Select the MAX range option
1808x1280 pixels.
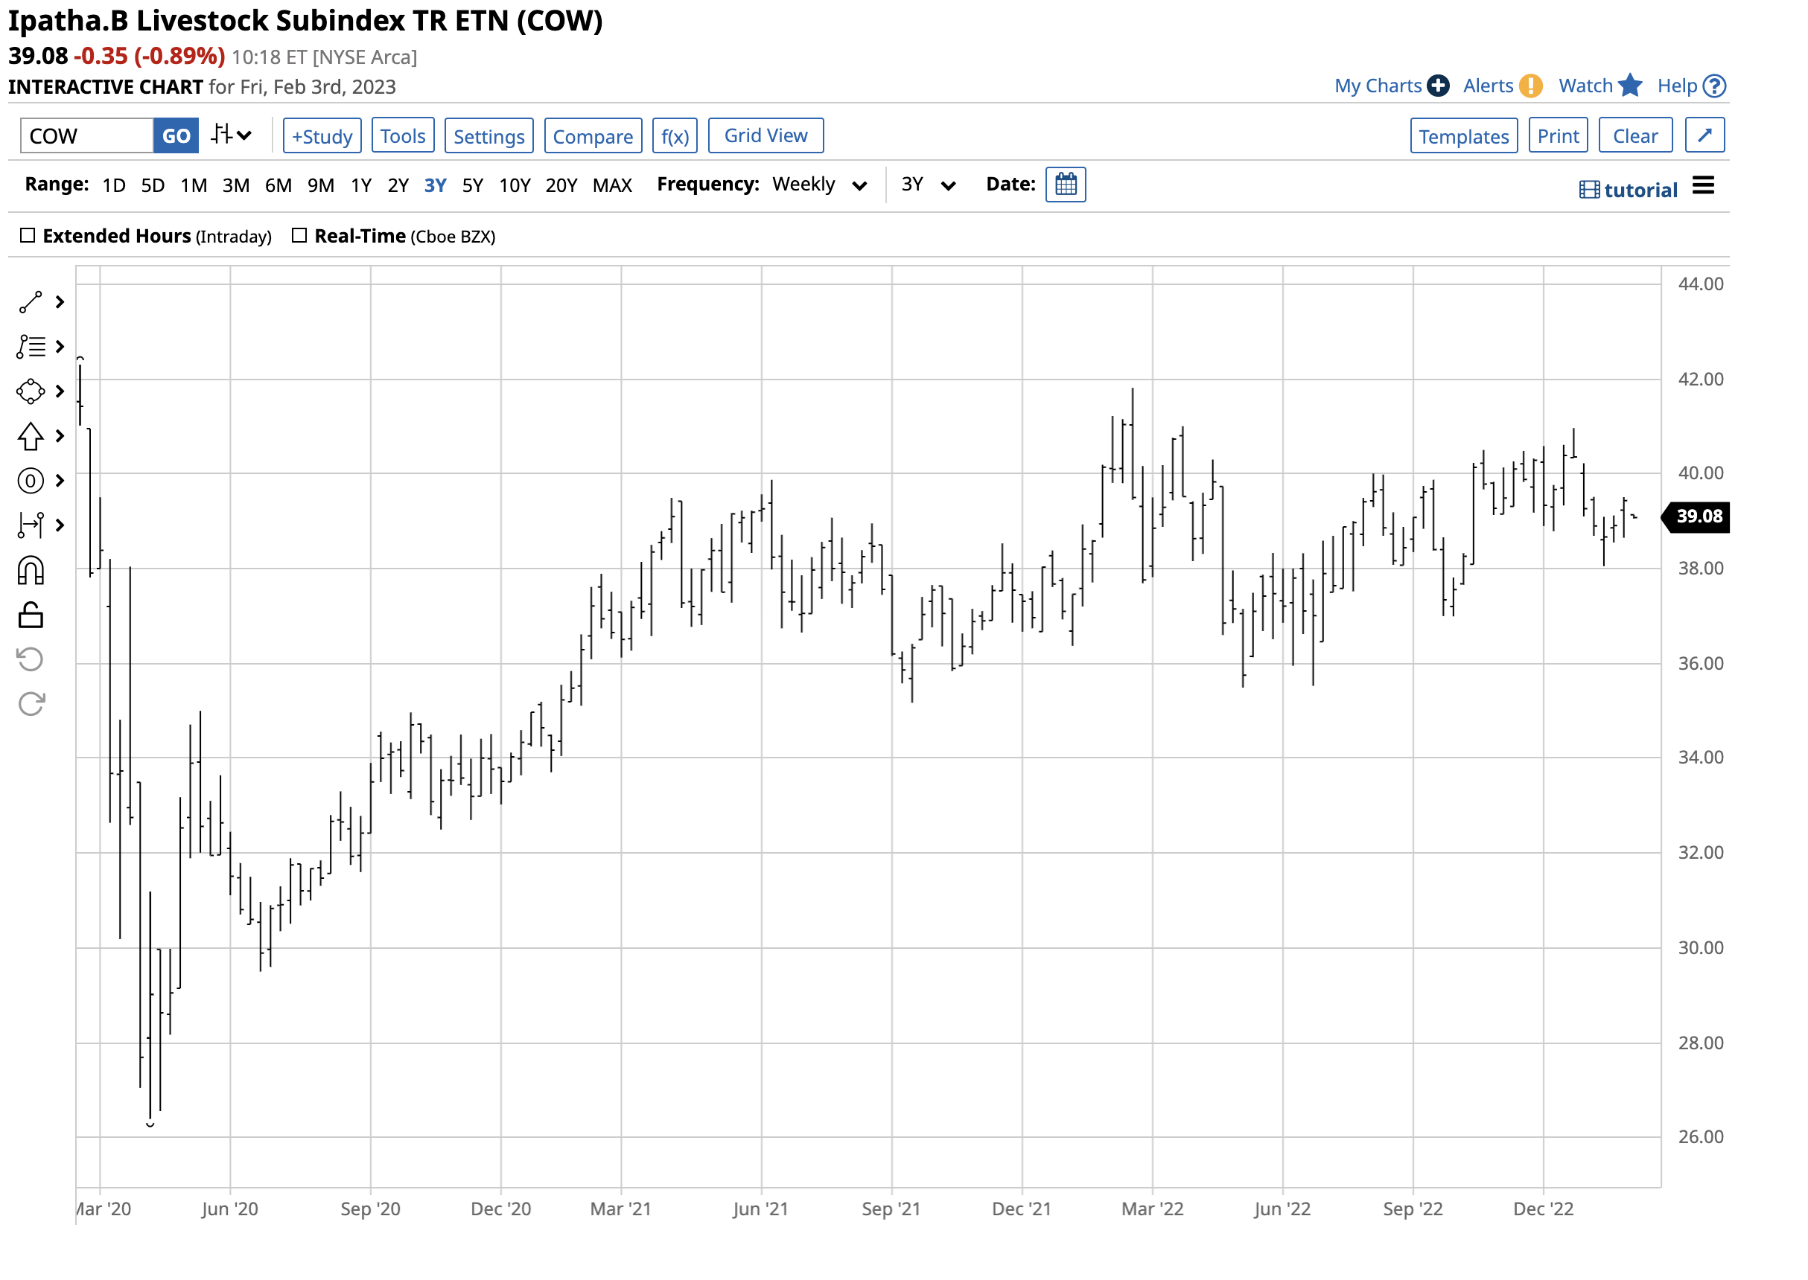pyautogui.click(x=613, y=185)
